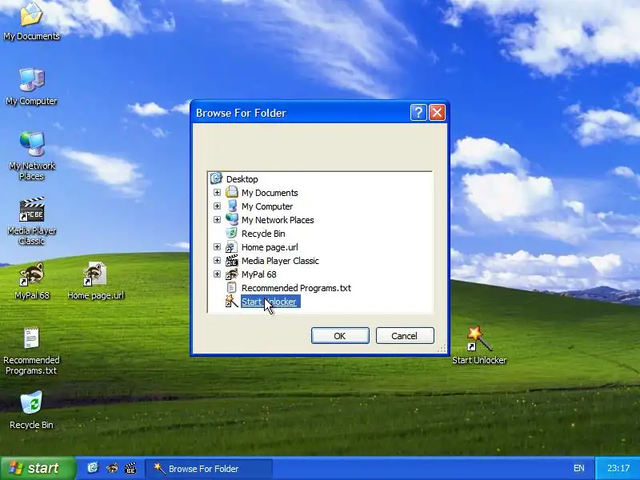Launch MyPal from quick launch bar
The image size is (640, 480).
coord(112,468)
